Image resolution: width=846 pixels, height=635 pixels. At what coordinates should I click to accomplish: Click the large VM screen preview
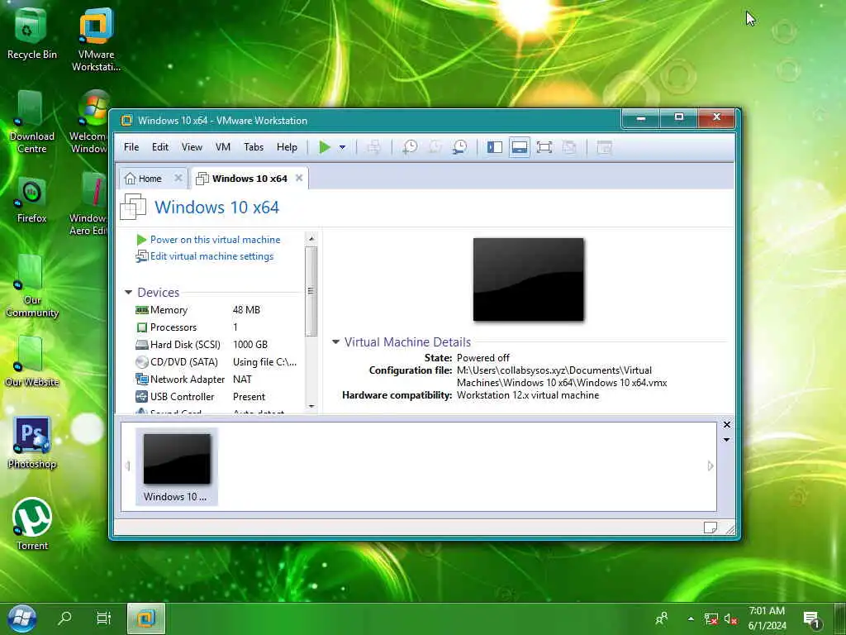[528, 279]
